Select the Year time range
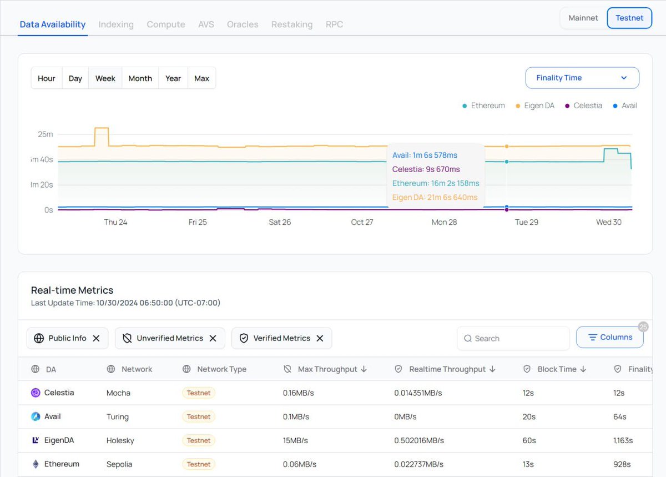This screenshot has height=477, width=666. pos(173,78)
